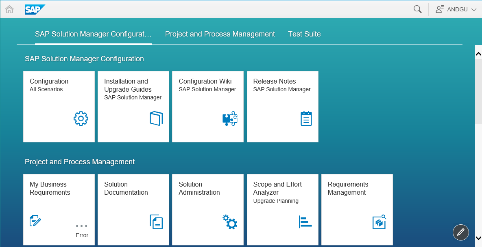Click the bar chart icon on the Scope and Effort Analyzer tile
This screenshot has width=482, height=247.
305,221
